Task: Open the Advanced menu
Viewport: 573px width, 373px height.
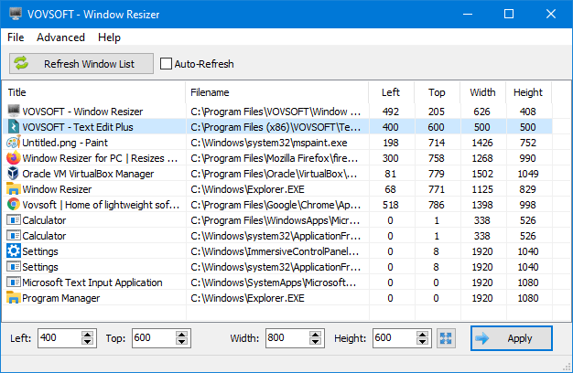Action: point(60,37)
